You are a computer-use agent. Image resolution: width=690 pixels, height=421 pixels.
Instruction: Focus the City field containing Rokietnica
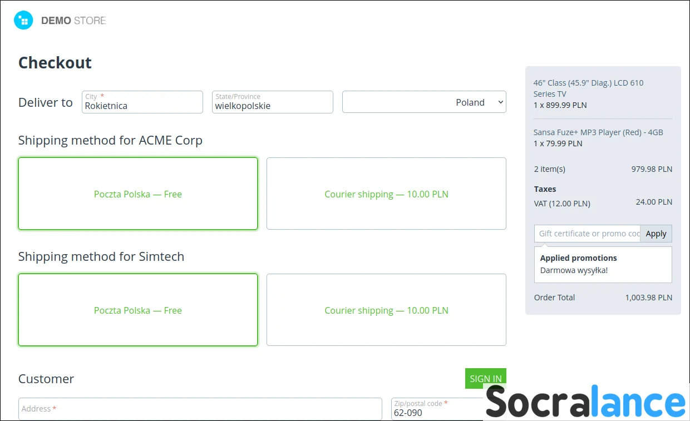(x=142, y=102)
